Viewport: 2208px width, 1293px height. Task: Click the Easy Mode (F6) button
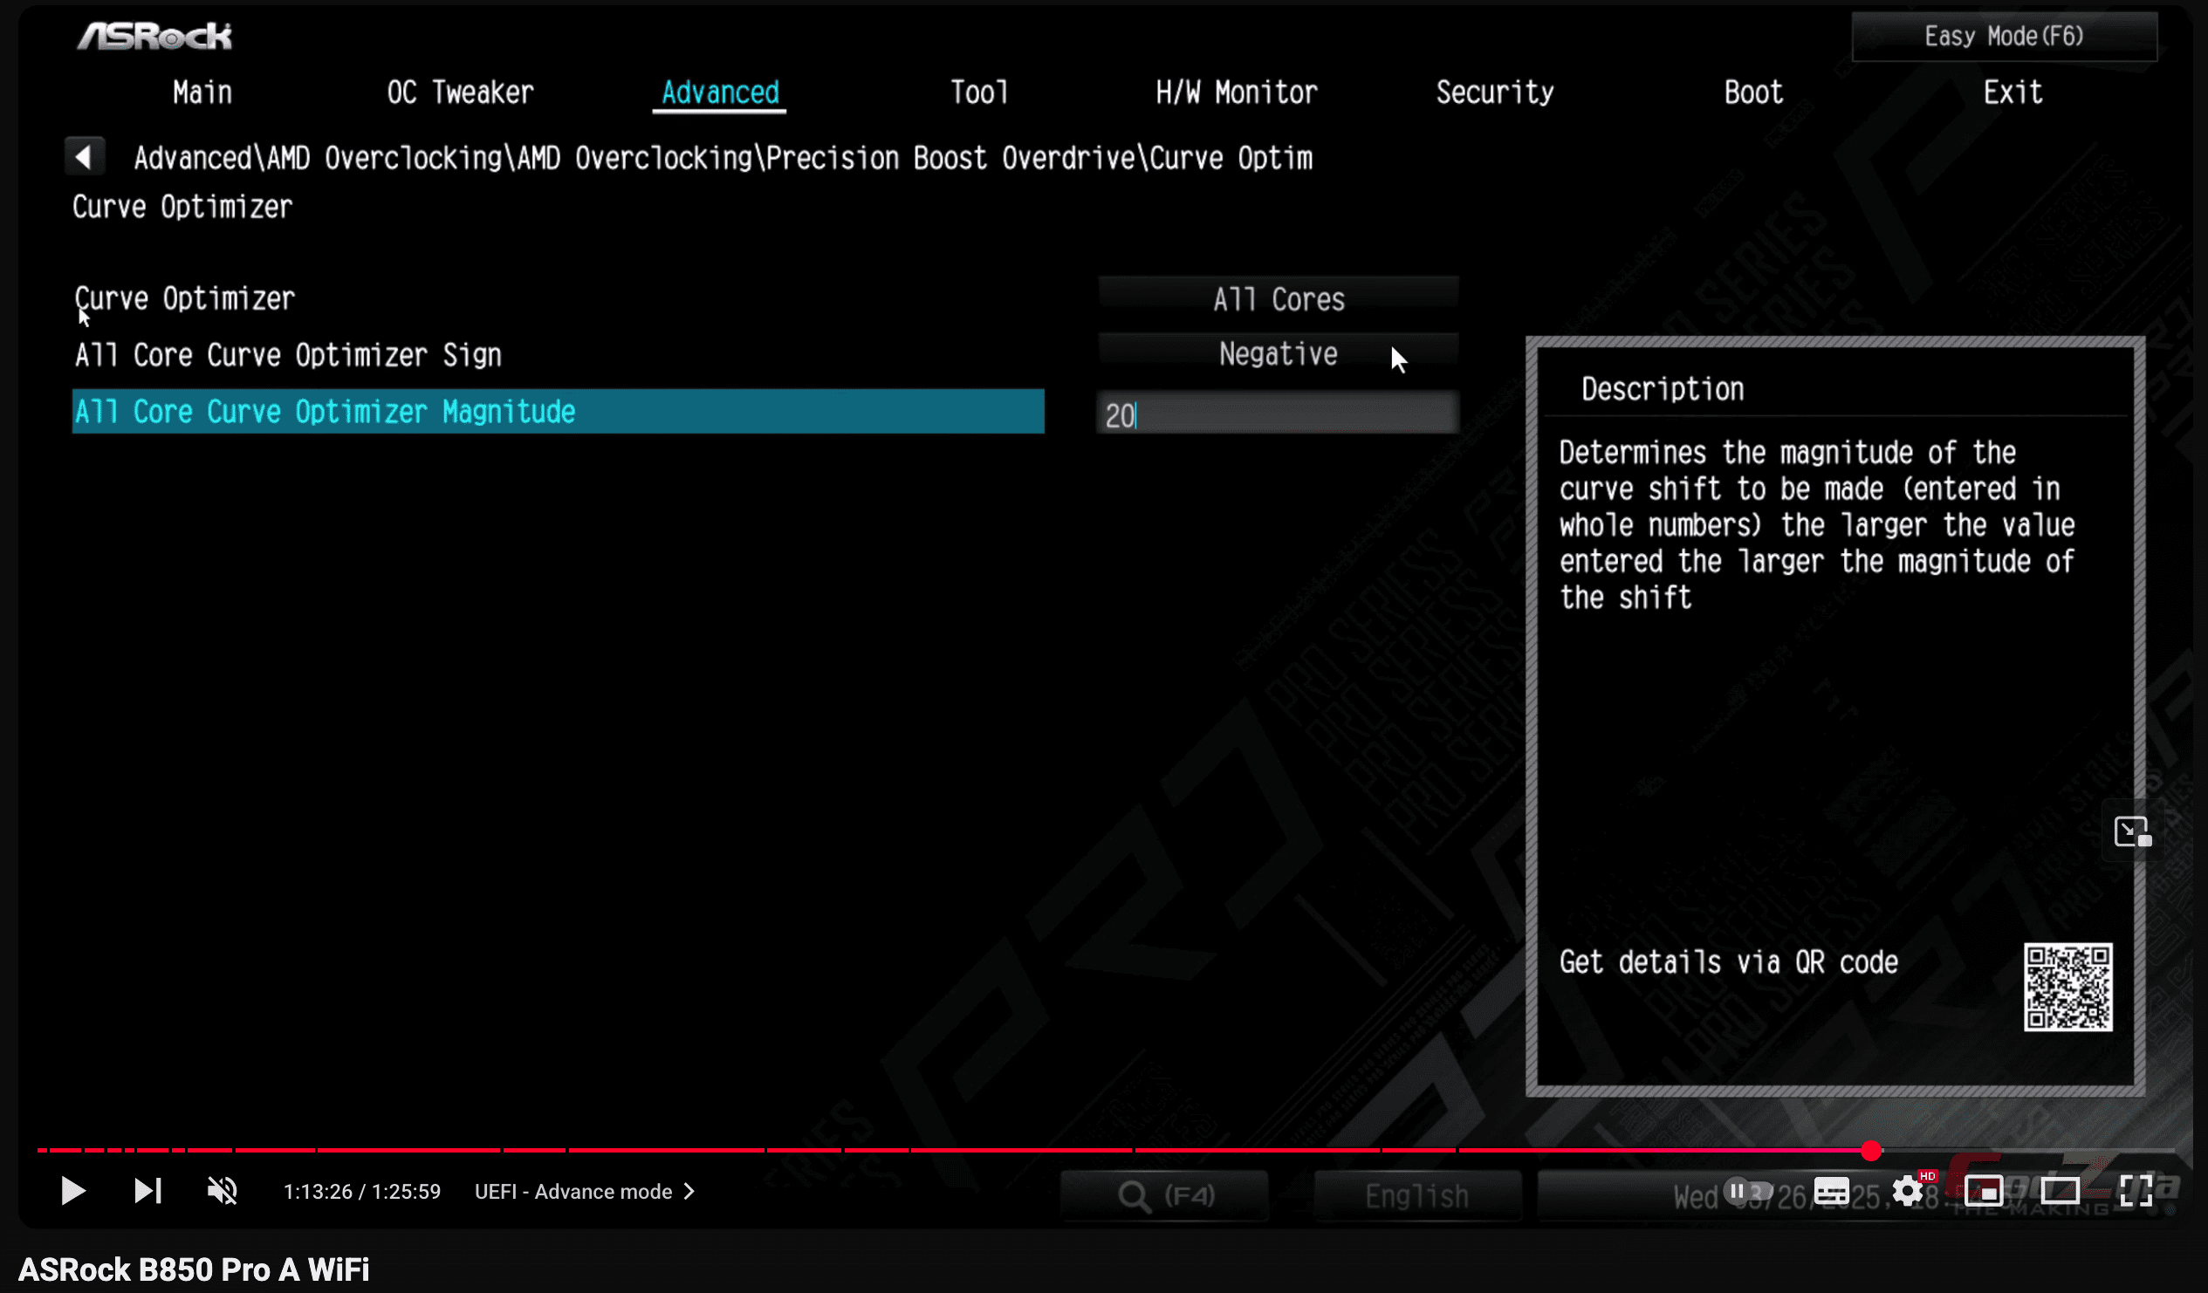pos(2003,37)
